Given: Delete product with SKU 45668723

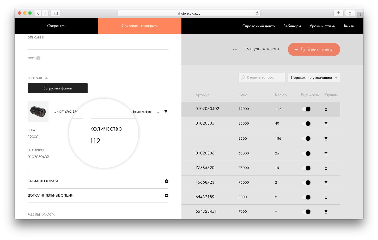Looking at the screenshot, I should [x=326, y=183].
